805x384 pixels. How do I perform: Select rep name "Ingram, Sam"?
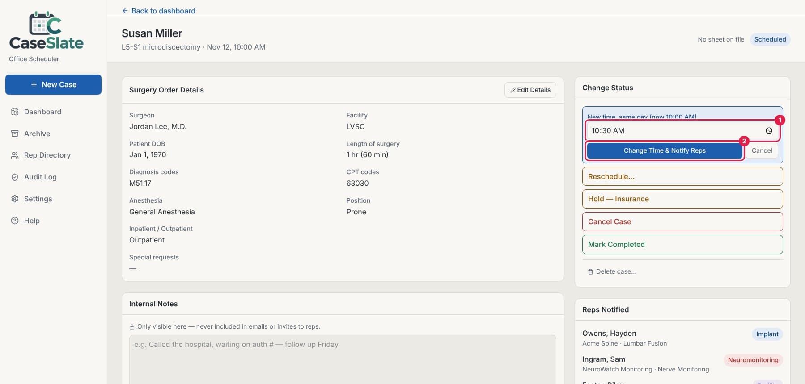604,359
